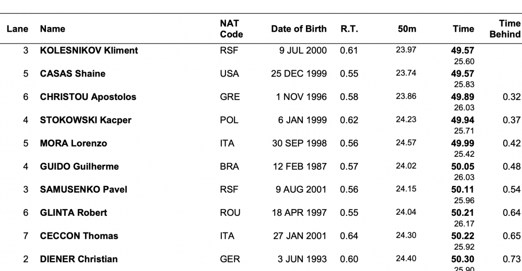Image resolution: width=522 pixels, height=271 pixels.
Task: Click the Name column header
Action: pyautogui.click(x=53, y=29)
